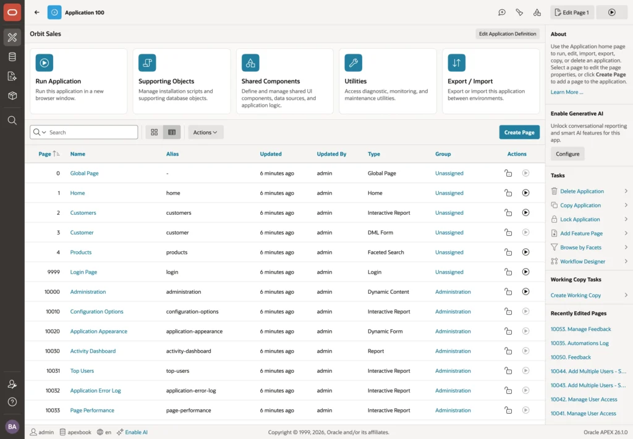Open Administration user icon in sidebar
The image size is (633, 439).
12,384
